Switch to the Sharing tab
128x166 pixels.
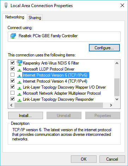[35, 18]
